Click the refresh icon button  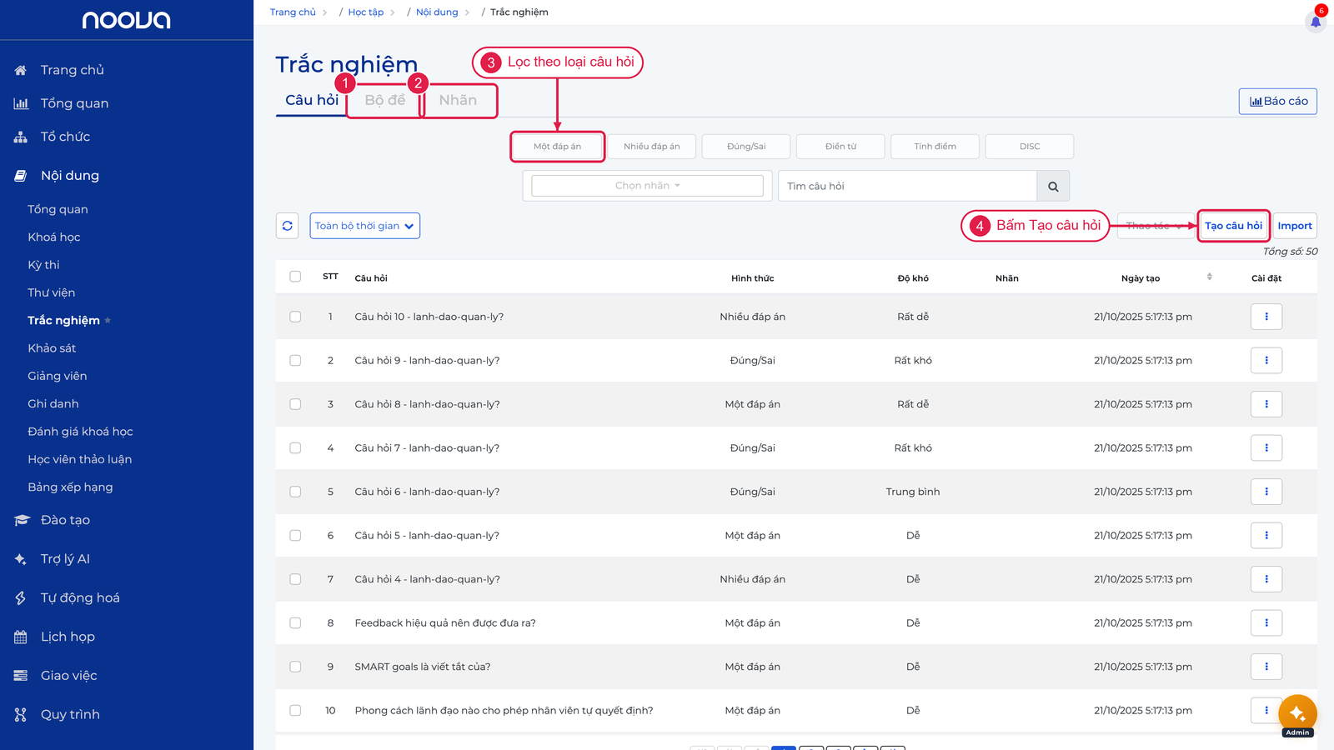(288, 226)
